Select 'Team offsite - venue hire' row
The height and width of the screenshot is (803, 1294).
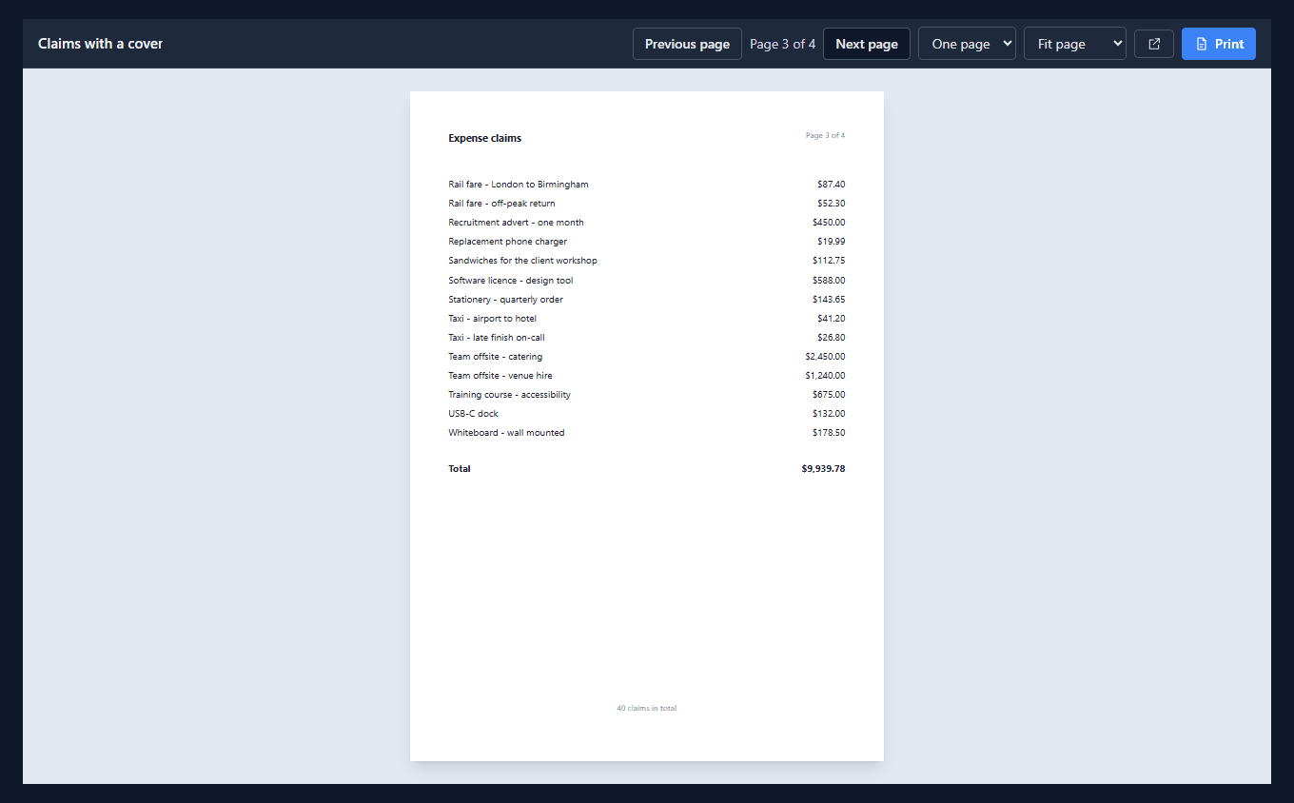tap(647, 376)
